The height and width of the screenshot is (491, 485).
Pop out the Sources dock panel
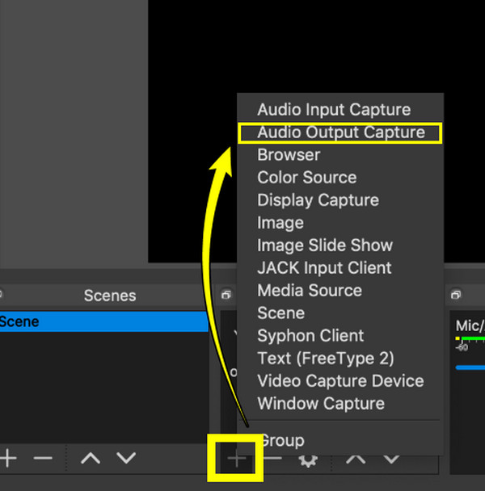pyautogui.click(x=226, y=295)
